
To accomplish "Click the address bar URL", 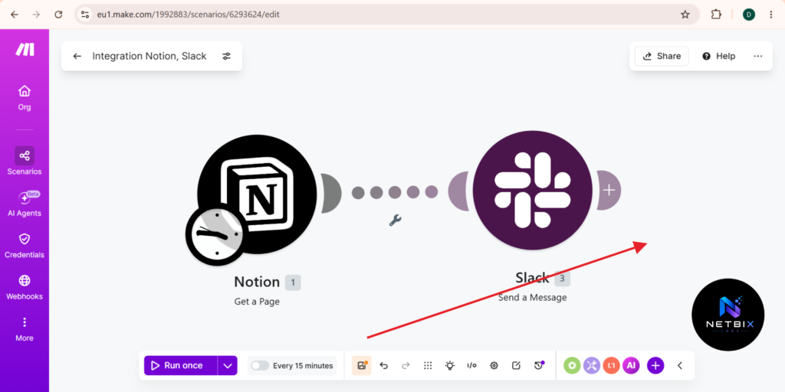I will click(x=189, y=15).
